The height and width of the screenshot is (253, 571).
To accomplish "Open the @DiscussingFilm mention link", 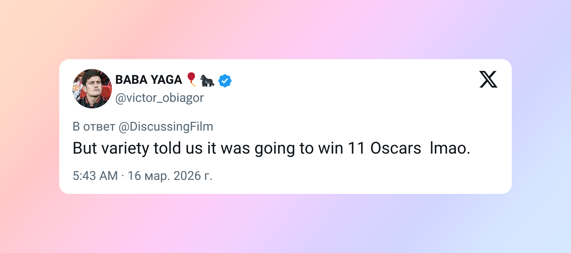I will click(166, 126).
